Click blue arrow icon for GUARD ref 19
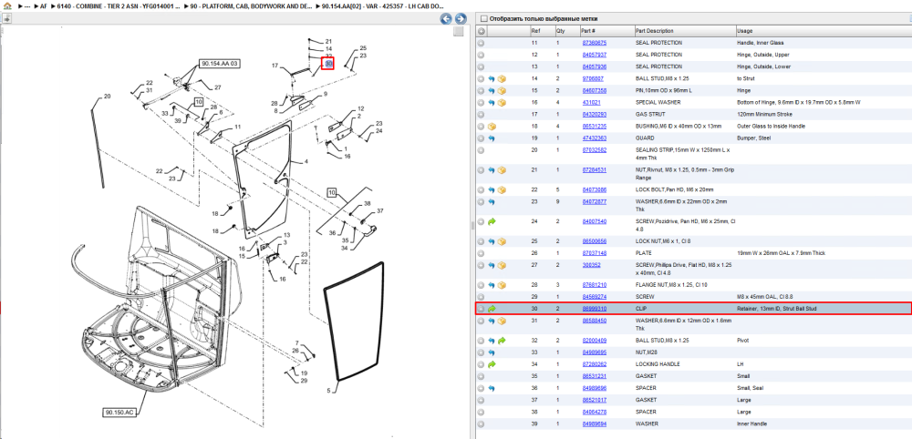The width and height of the screenshot is (912, 439). [492, 138]
